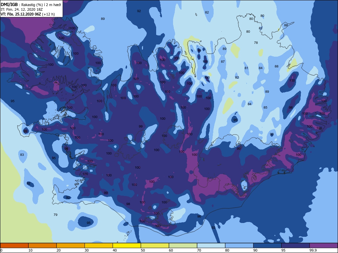
Task: Click the red-orange 0–10 legend swatch
Action: coord(14,246)
